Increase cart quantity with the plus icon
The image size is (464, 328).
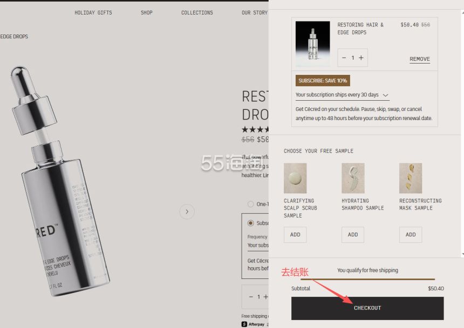click(x=361, y=58)
